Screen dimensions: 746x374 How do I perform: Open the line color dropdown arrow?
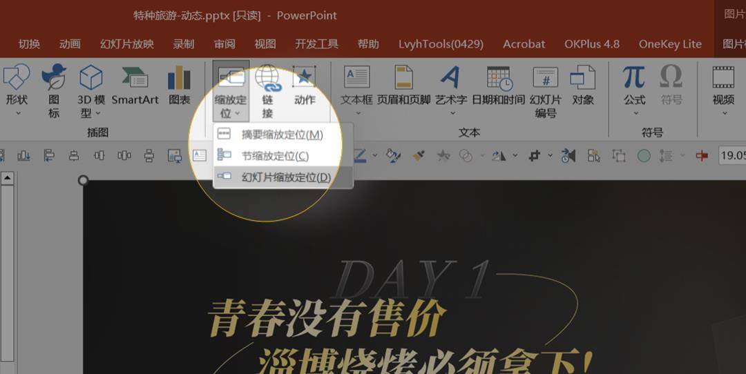tap(375, 155)
